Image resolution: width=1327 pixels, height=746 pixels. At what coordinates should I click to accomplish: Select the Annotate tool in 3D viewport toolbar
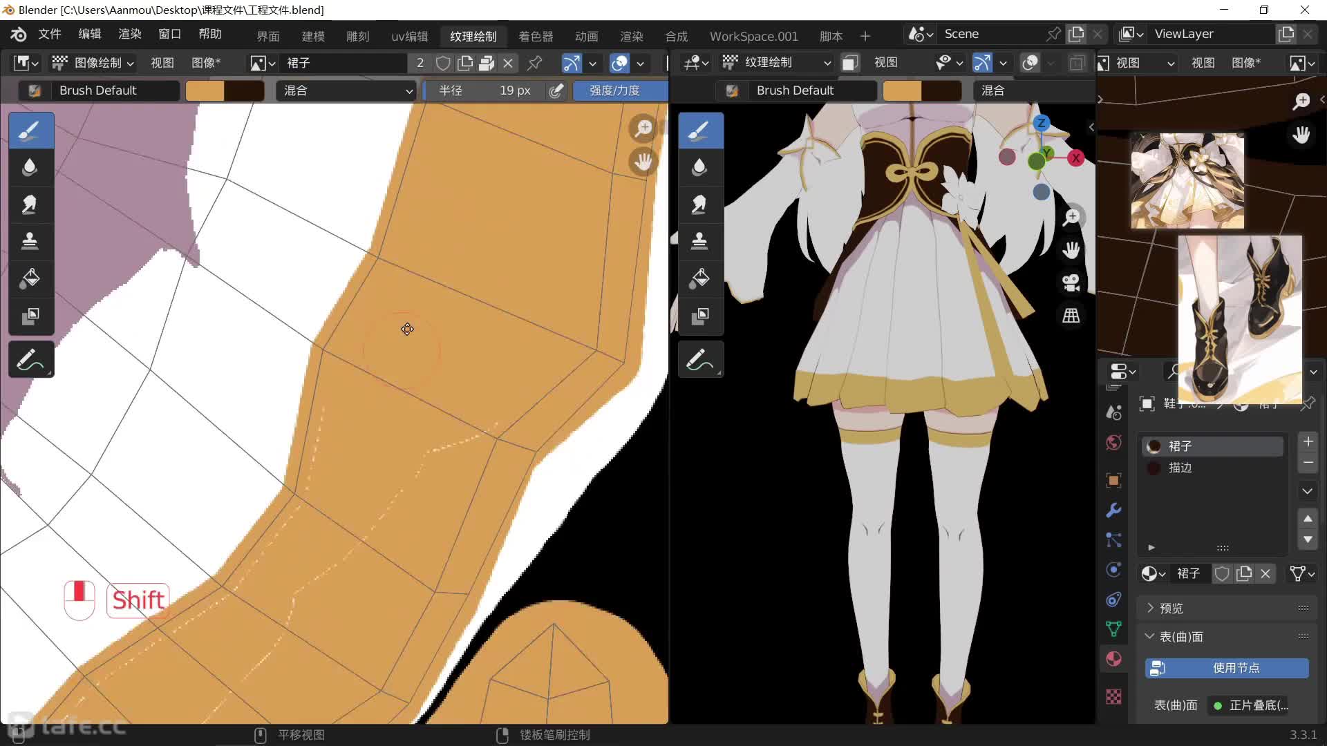pos(700,359)
